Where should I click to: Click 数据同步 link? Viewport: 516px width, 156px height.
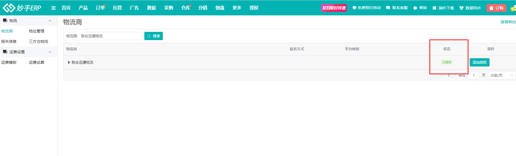click(x=470, y=8)
